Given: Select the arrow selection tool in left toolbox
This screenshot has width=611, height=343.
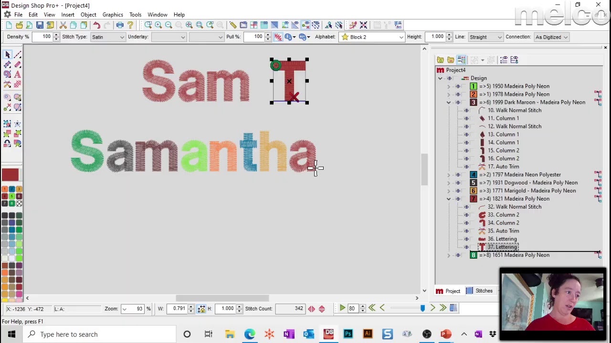Looking at the screenshot, I should [7, 55].
